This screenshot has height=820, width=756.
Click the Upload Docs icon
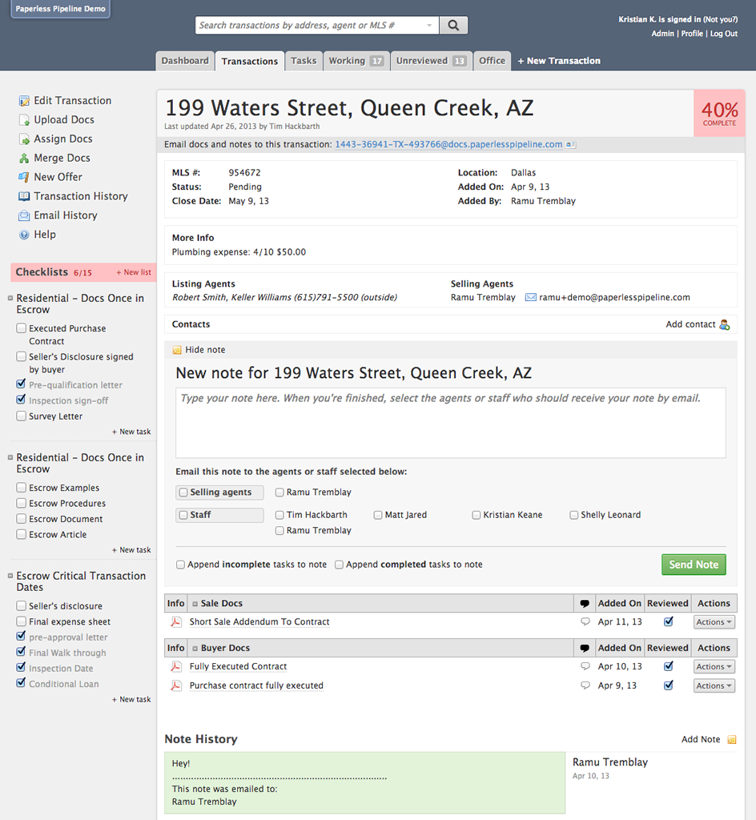[x=24, y=120]
